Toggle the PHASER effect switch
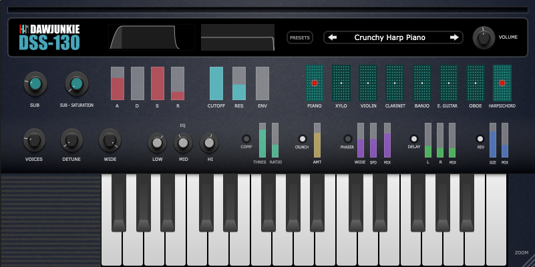Viewport: 535px width, 267px height. [347, 138]
